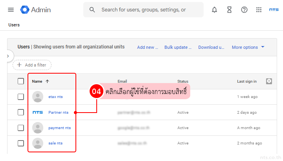
Task: Click Active status of Partner nts
Action: coord(183,113)
